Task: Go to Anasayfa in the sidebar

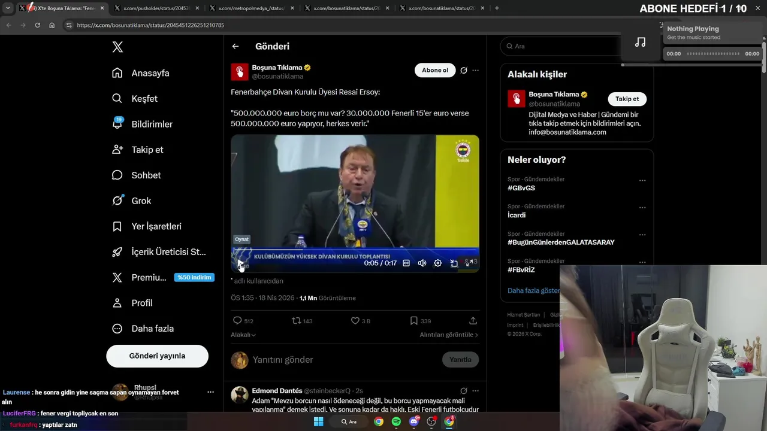Action: click(141, 73)
